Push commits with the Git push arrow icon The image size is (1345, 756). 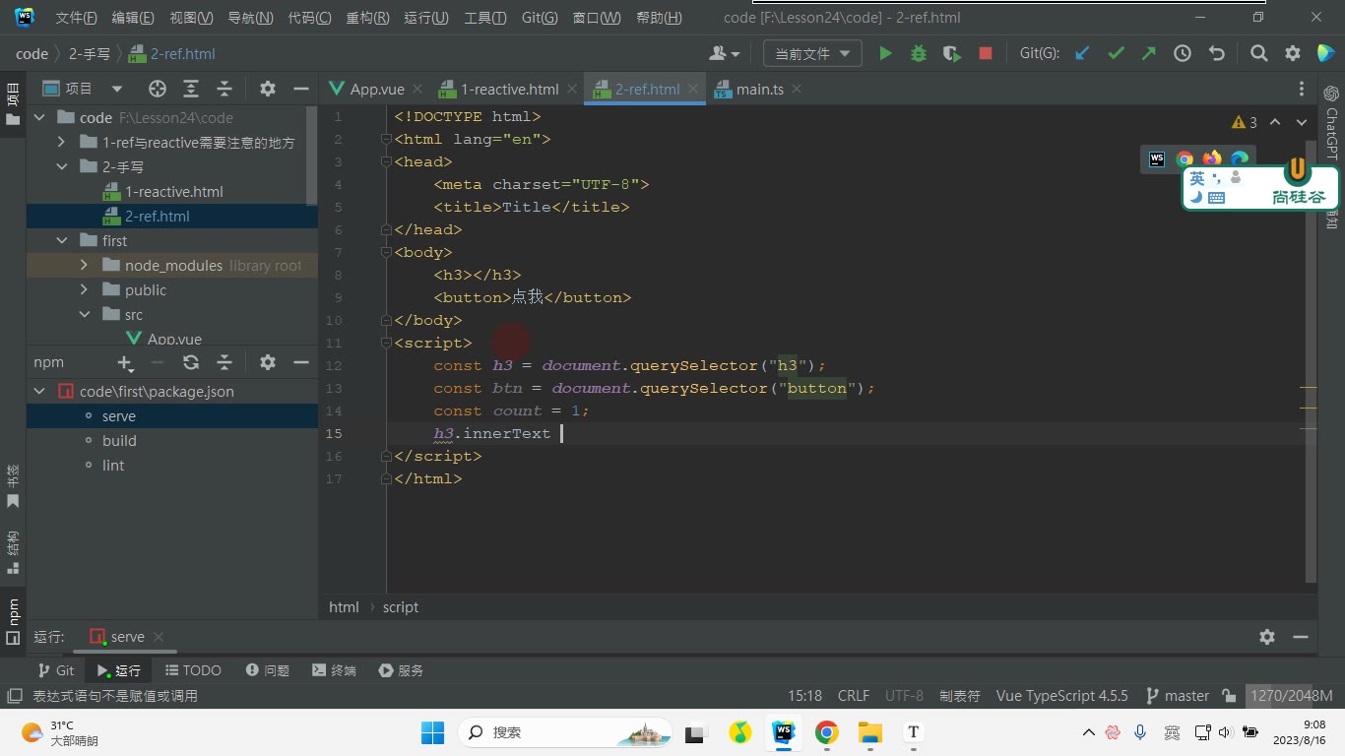(1149, 54)
